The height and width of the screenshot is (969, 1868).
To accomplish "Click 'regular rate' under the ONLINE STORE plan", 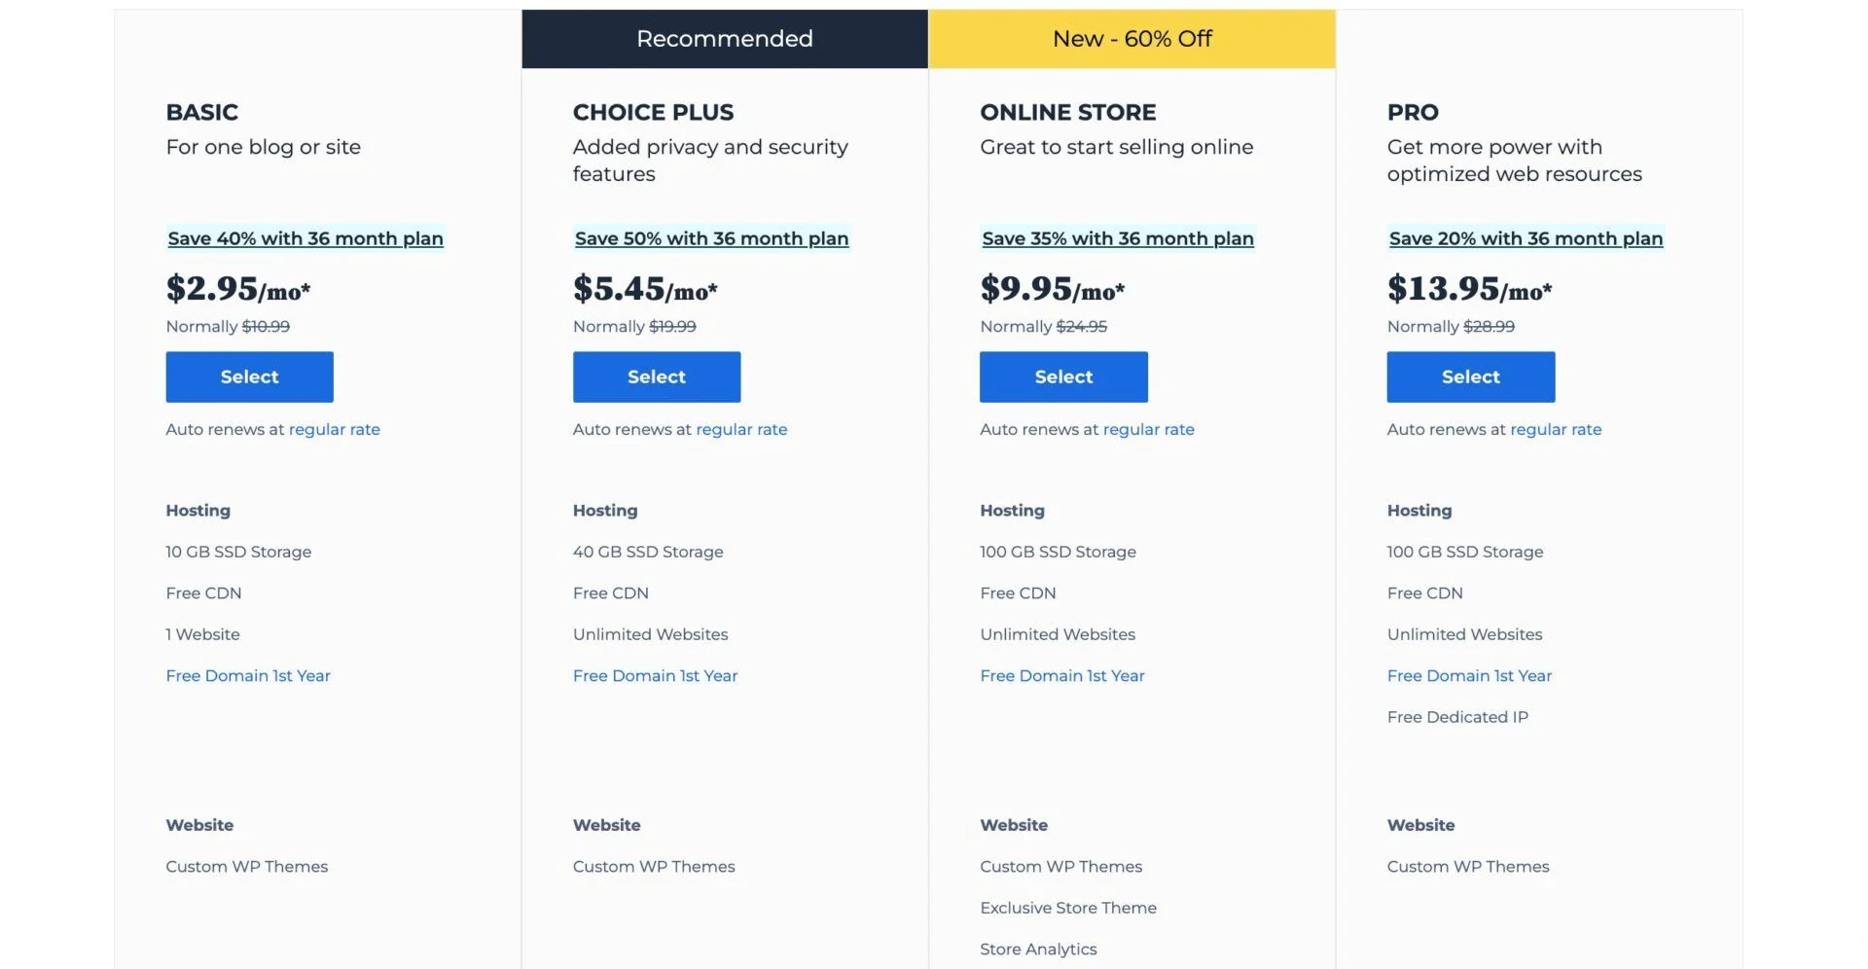I will click(1148, 429).
